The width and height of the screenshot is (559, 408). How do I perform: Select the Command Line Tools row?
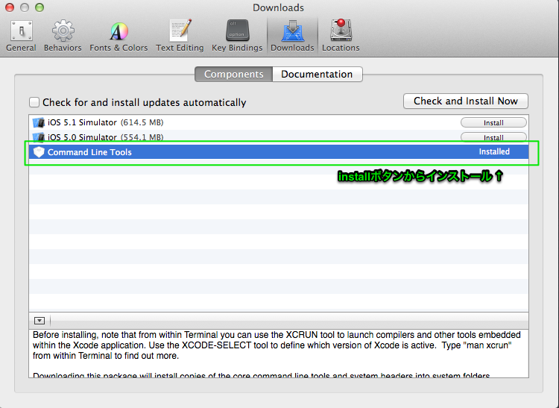point(279,152)
